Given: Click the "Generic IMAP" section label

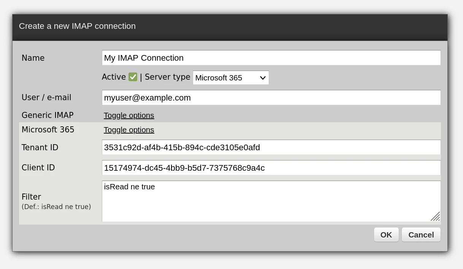Looking at the screenshot, I should [x=48, y=115].
